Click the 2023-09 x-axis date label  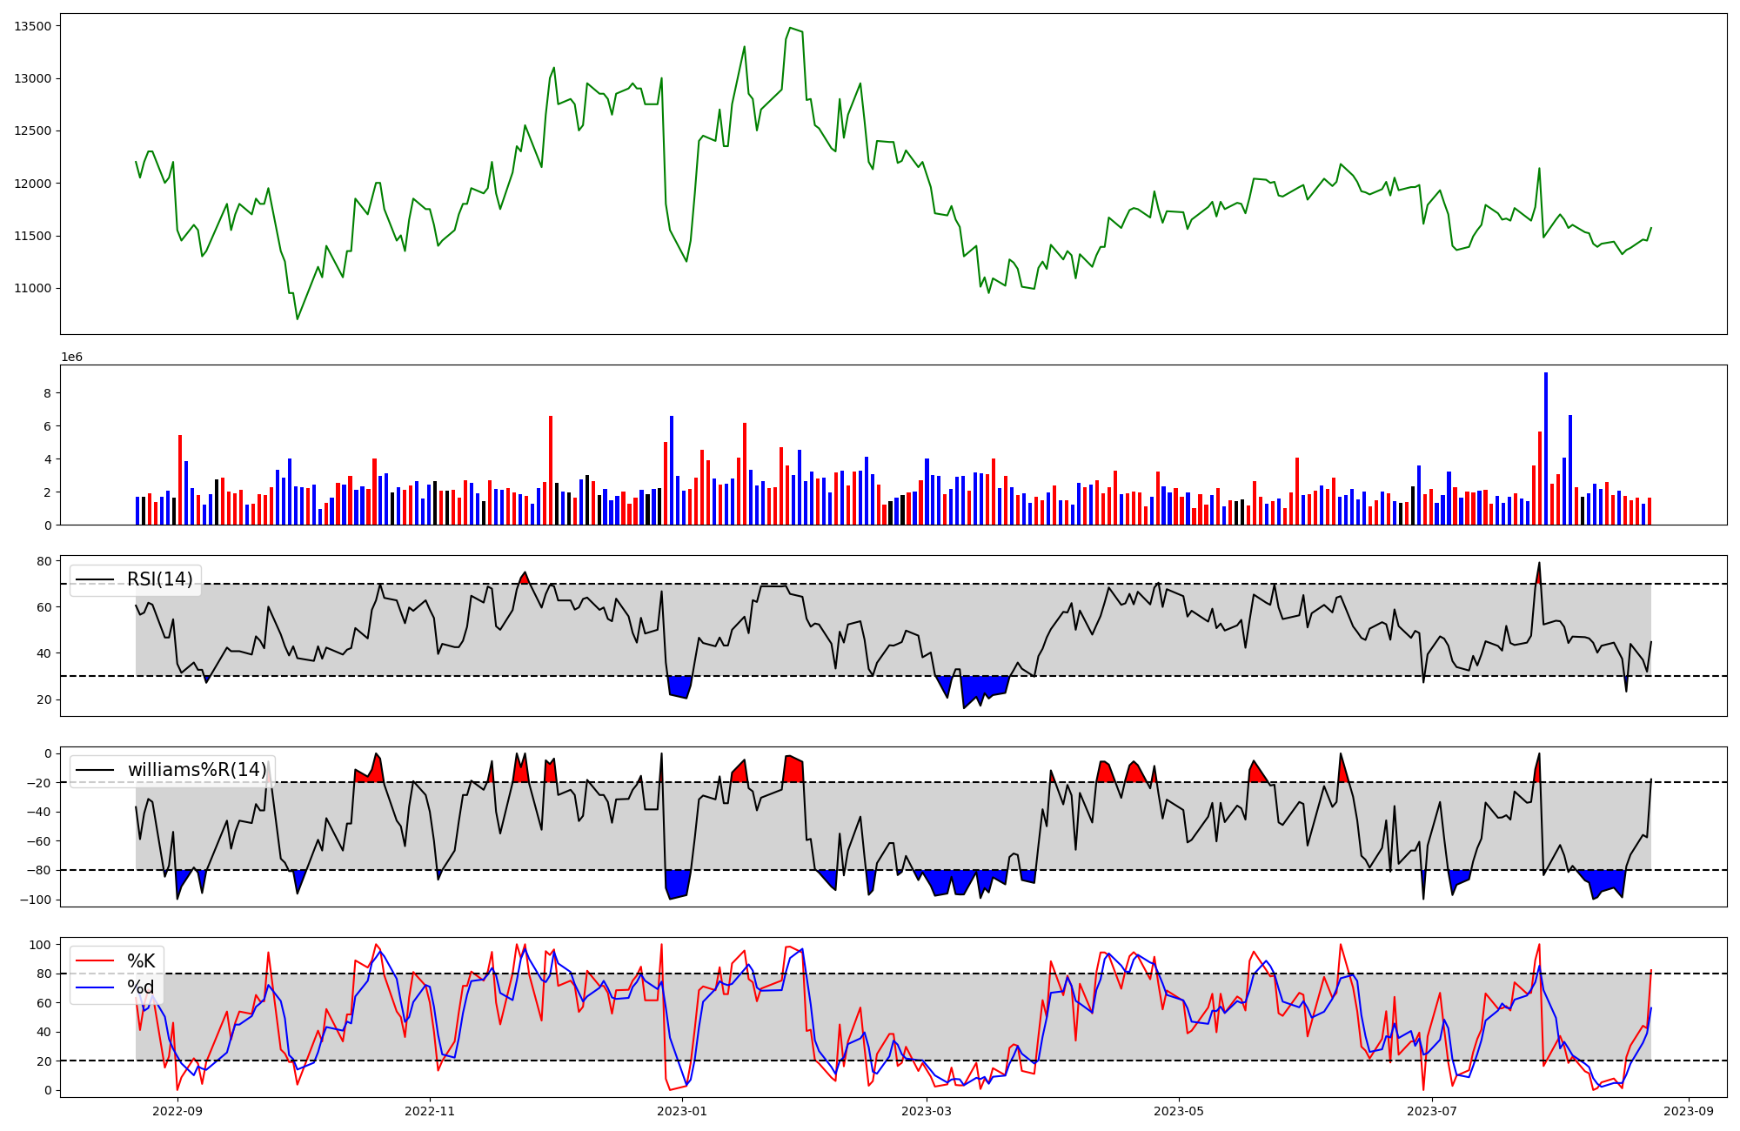coord(1689,1111)
